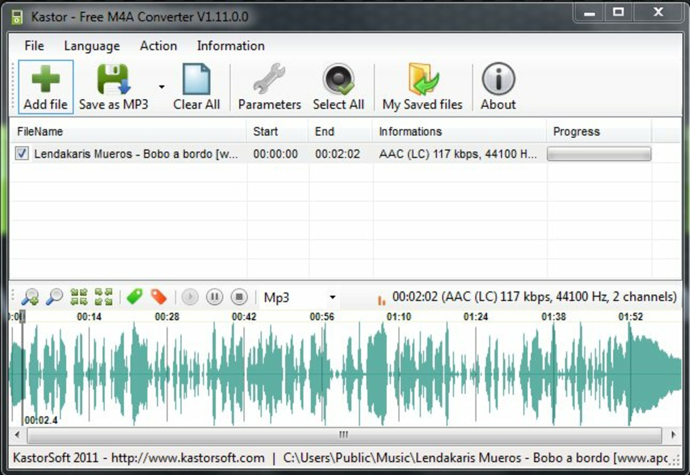The width and height of the screenshot is (690, 475).
Task: Click the four outward arrows icon
Action: [104, 297]
